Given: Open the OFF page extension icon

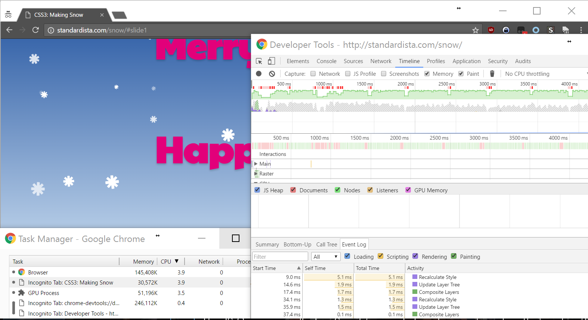Looking at the screenshot, I should coord(566,30).
